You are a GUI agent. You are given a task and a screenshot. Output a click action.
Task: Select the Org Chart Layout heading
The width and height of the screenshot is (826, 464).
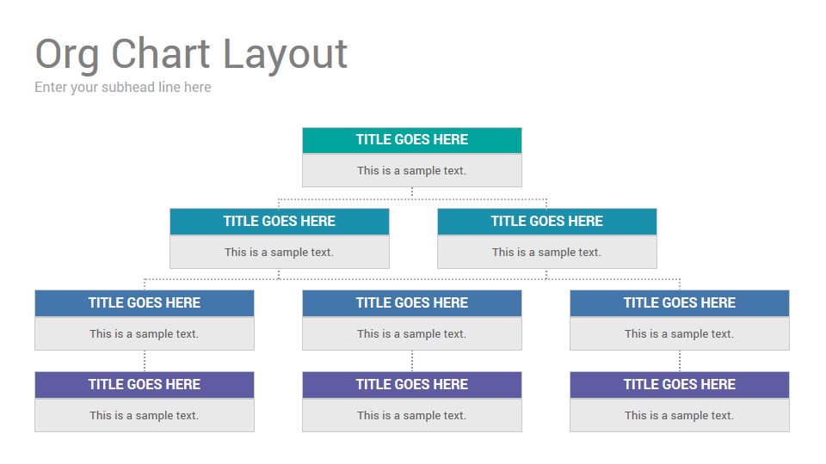point(191,54)
